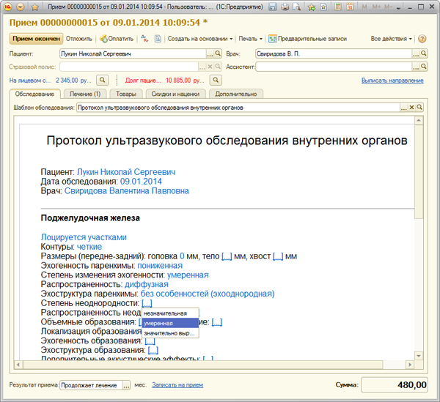Screen dimensions: 440x402
Task: Click the [...] placeholder after Эхоструктура образования
Action: point(153,350)
